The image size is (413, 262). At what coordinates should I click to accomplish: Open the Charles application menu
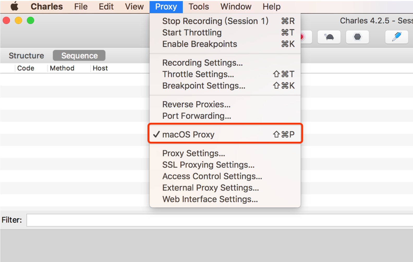[47, 7]
